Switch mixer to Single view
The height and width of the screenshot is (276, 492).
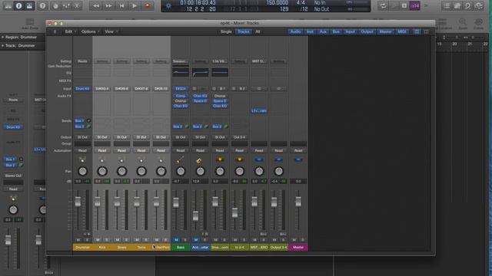[226, 31]
